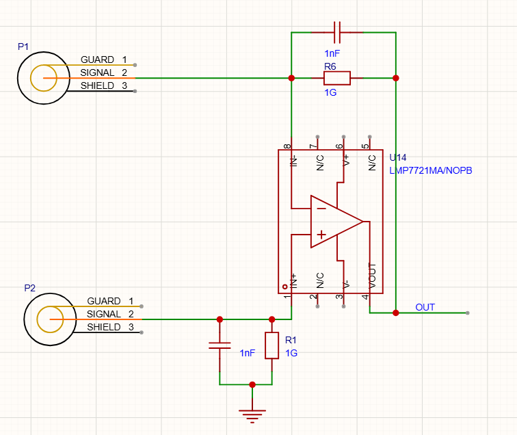Click the P1 SIGNAL pin 2 line

coord(102,78)
